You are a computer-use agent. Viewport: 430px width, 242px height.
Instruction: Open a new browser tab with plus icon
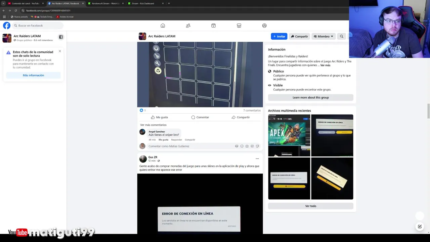pyautogui.click(x=169, y=3)
